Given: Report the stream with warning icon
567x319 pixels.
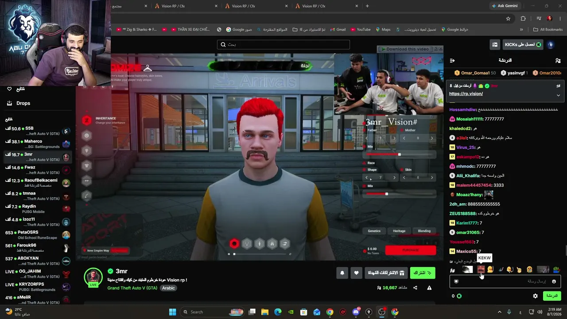Looking at the screenshot, I should click(429, 288).
